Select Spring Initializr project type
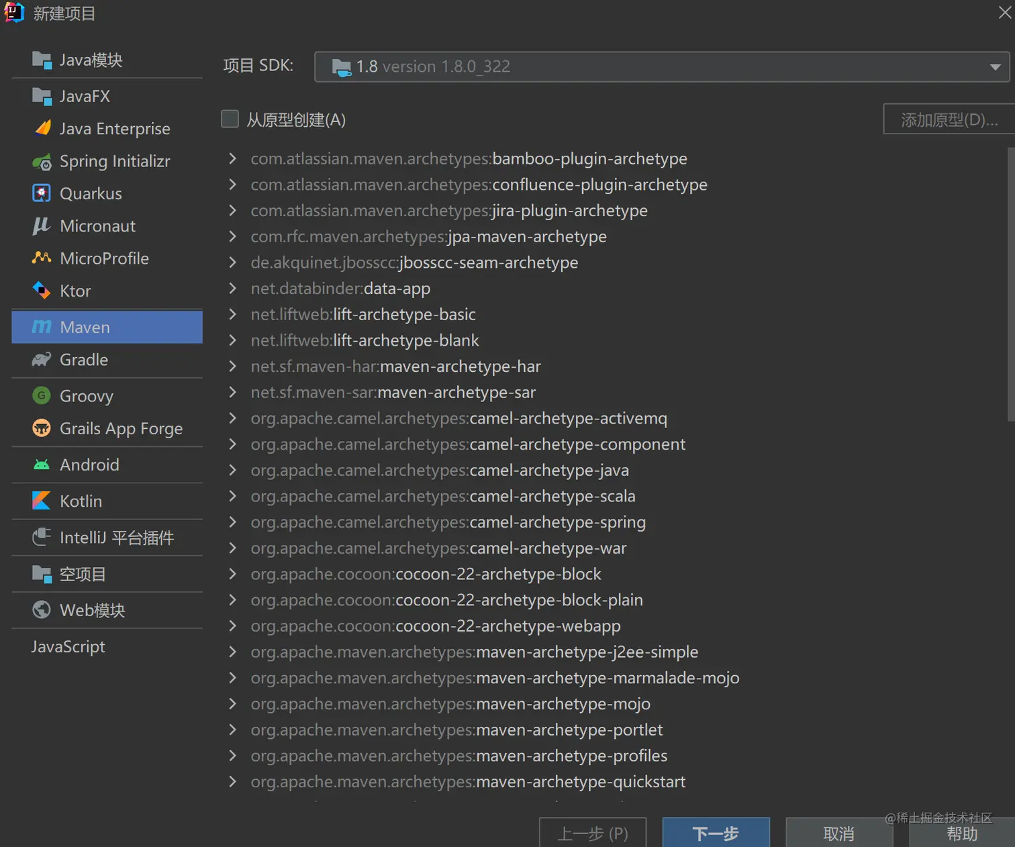The height and width of the screenshot is (847, 1015). tap(107, 162)
